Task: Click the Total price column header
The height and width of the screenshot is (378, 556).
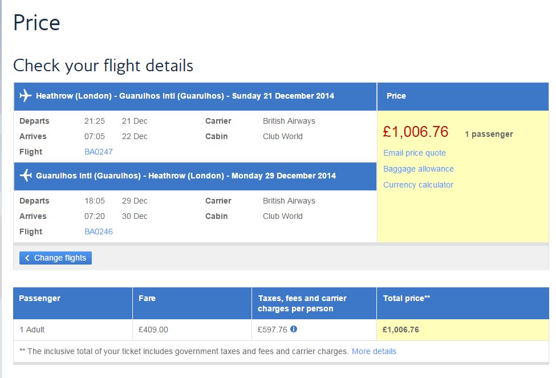Action: (406, 298)
